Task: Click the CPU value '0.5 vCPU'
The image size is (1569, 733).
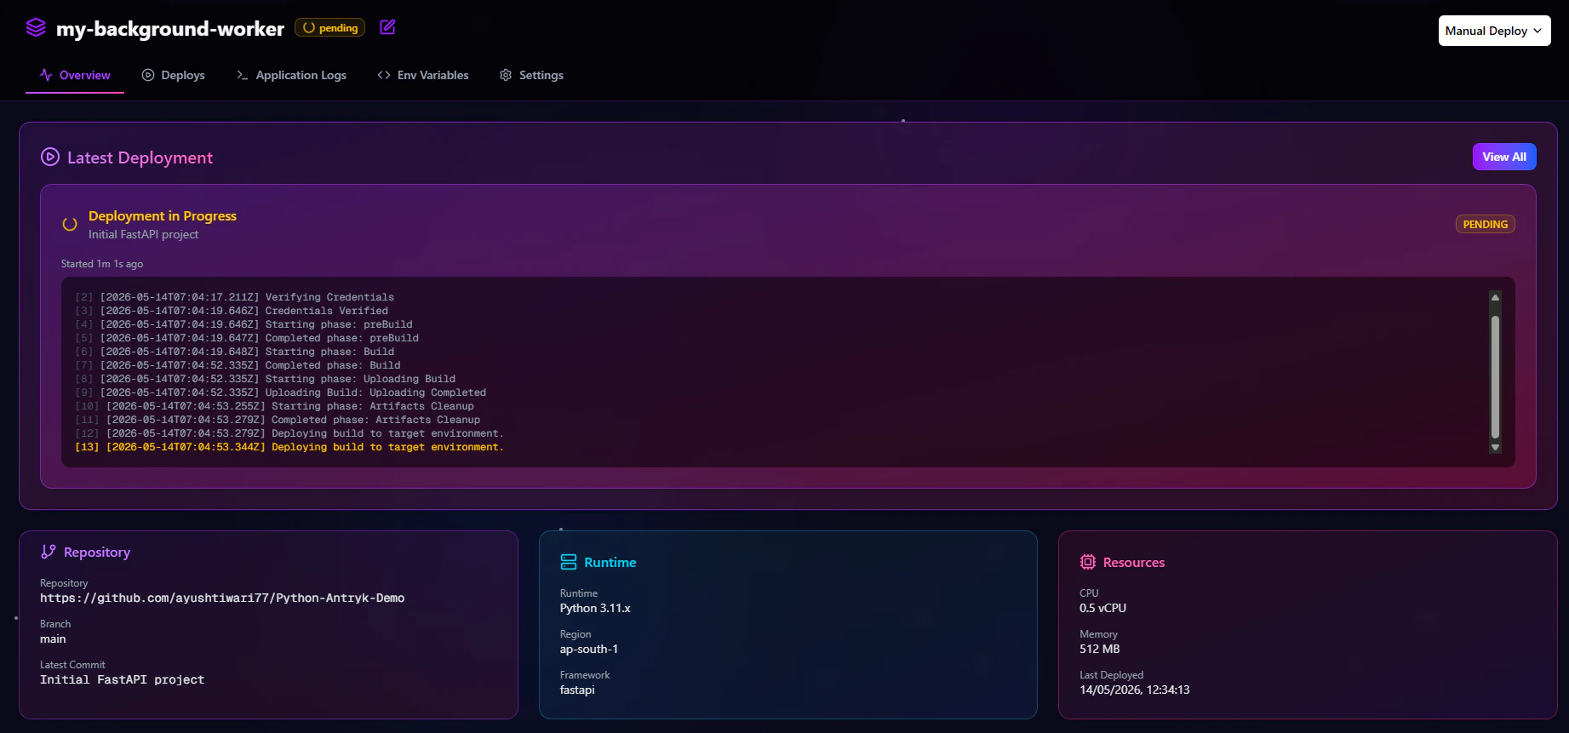Action: click(1102, 608)
